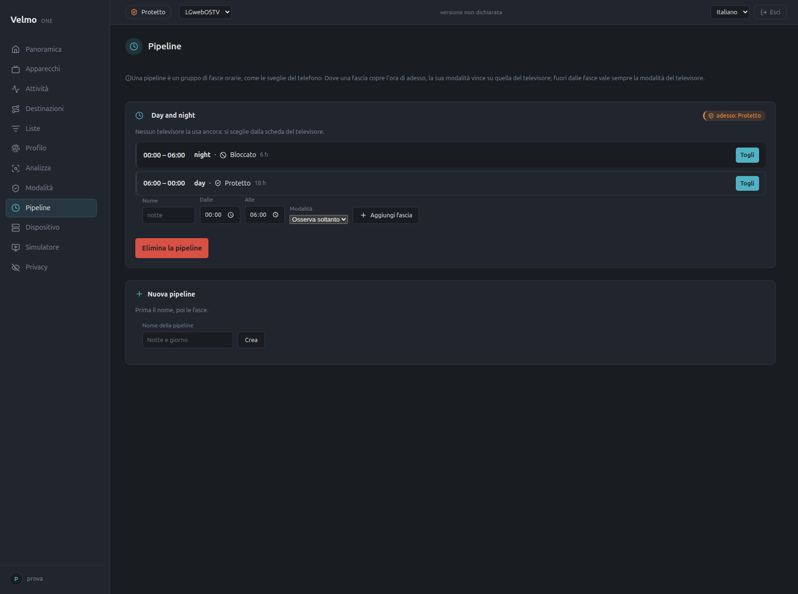798x594 pixels.
Task: Click the Dispositivo server icon
Action: 16,228
